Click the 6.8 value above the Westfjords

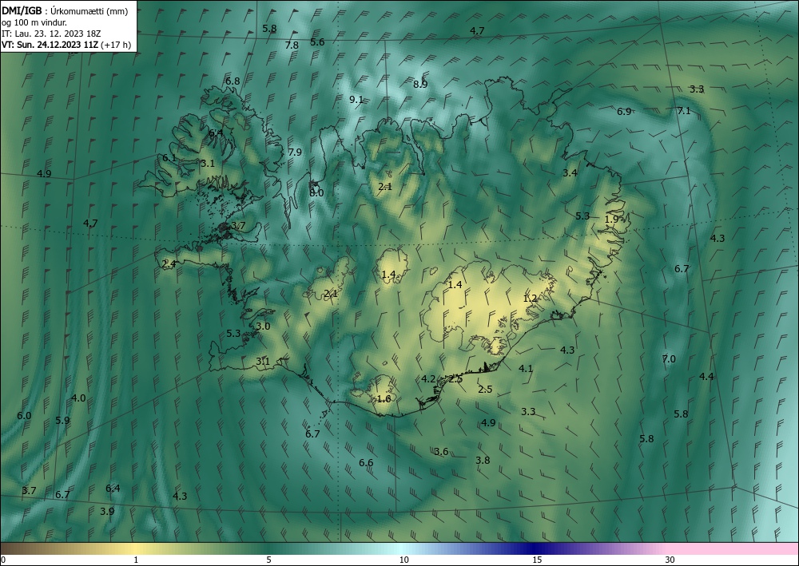(233, 81)
